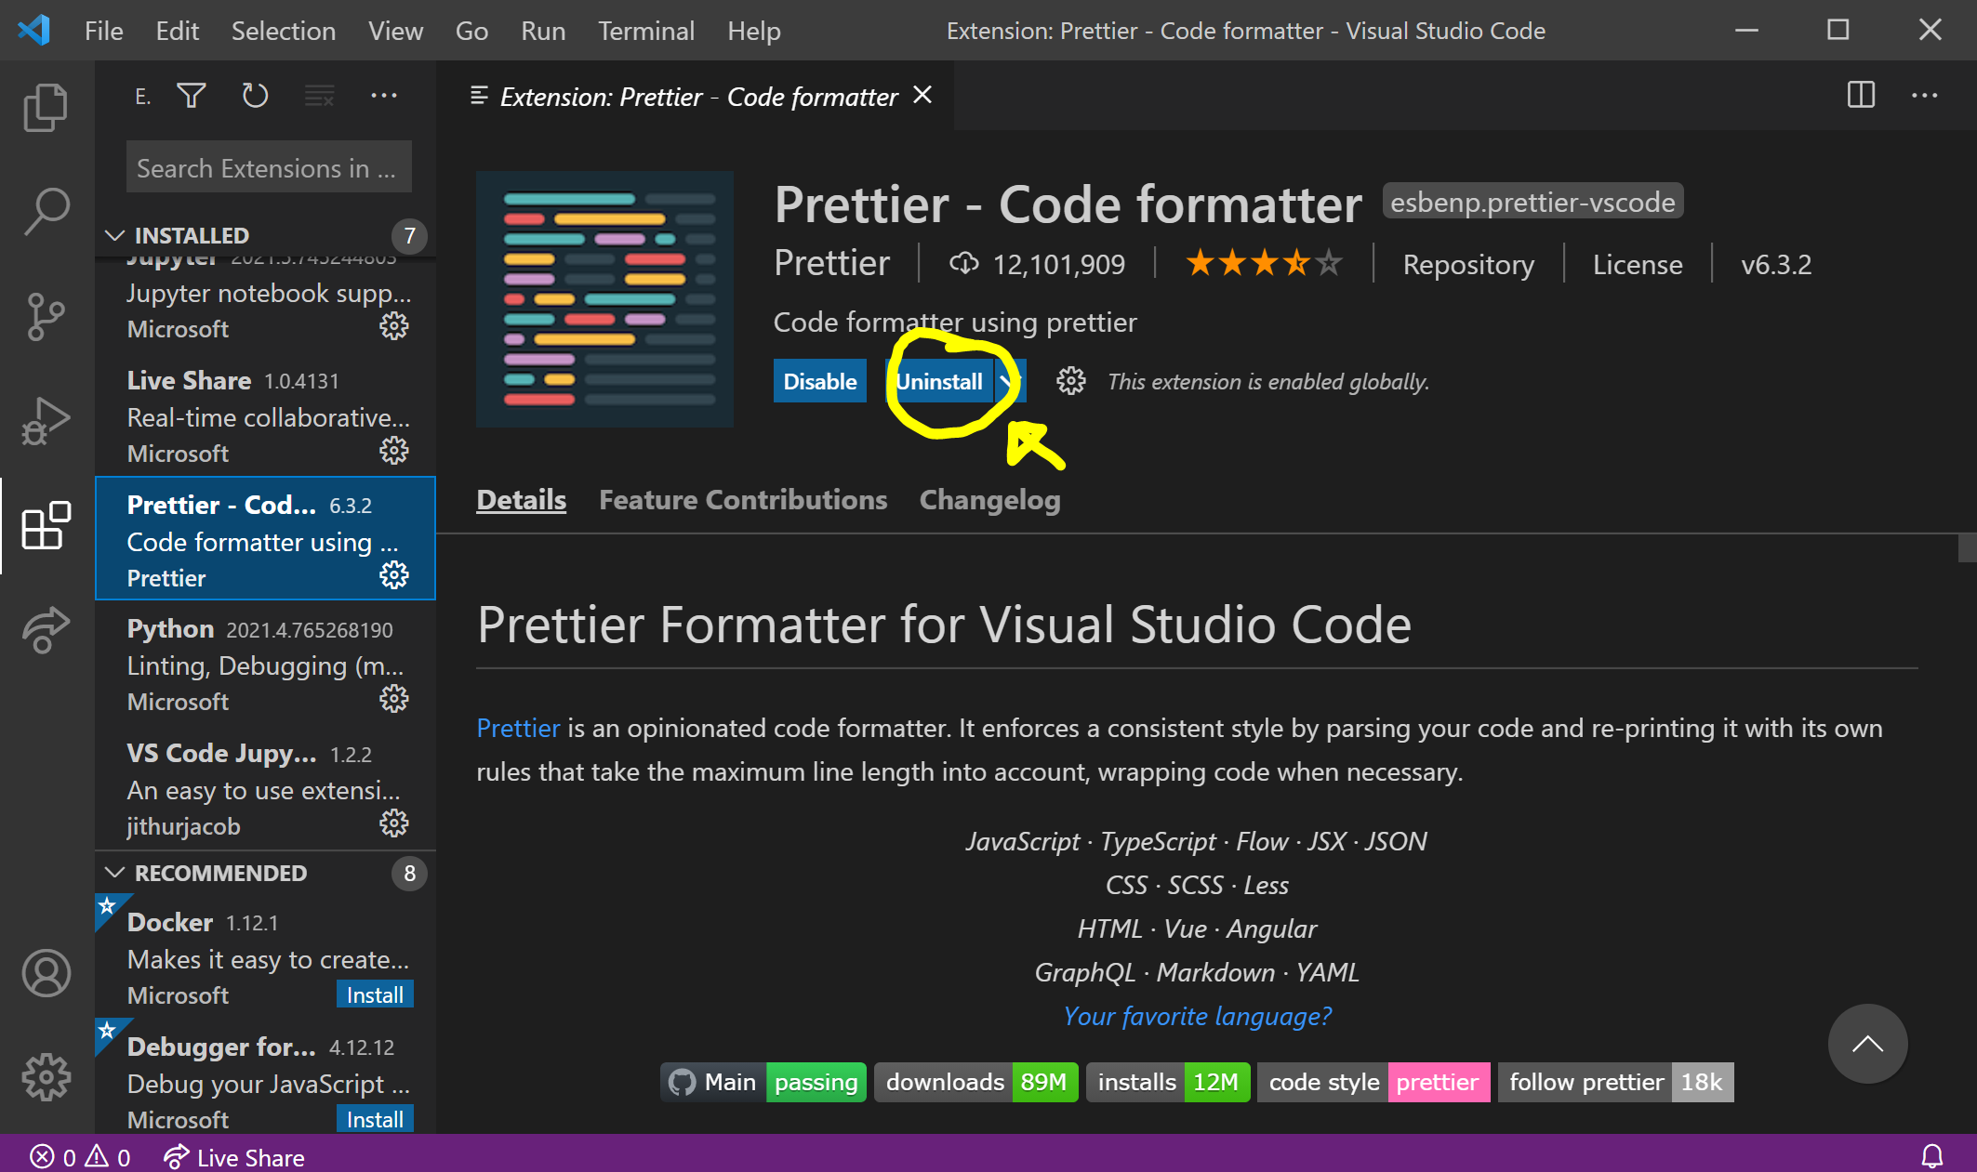Click the Search Extensions input field
The image size is (1977, 1172).
click(268, 168)
